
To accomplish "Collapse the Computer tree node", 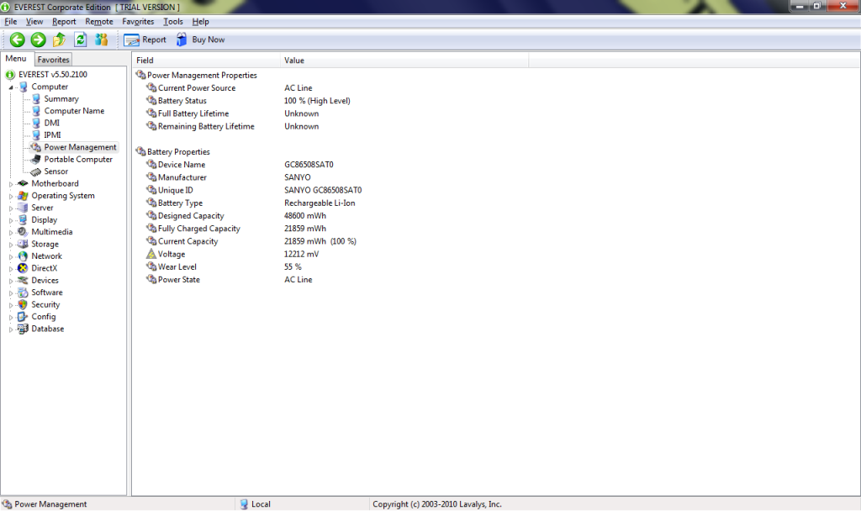I will point(10,87).
